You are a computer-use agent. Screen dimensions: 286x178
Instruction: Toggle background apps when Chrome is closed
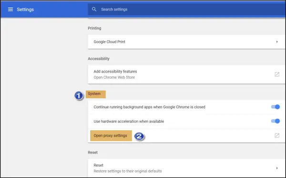(x=276, y=107)
